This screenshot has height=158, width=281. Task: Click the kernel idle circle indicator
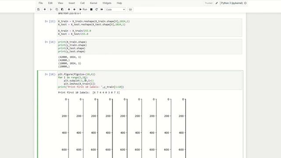pos(245,3)
